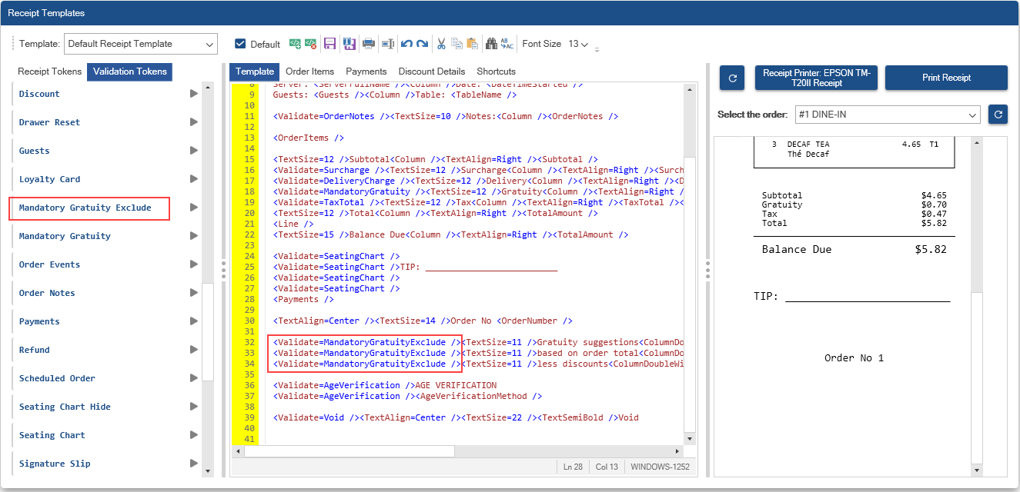Select the Loyalty Card validation token
The image size is (1020, 492).
point(50,179)
